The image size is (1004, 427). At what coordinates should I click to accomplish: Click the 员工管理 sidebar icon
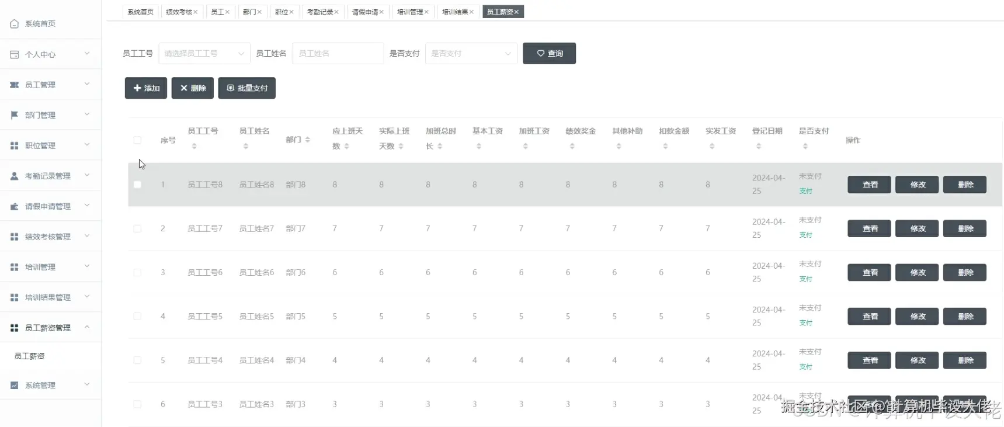15,85
